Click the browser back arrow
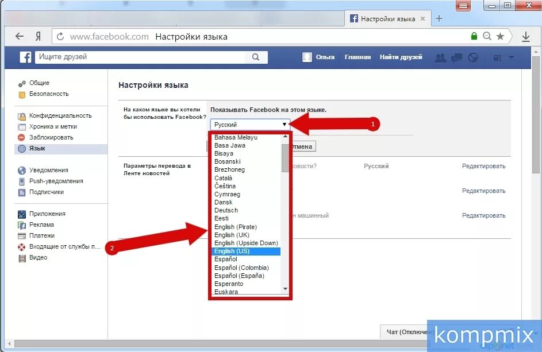Screen dimensions: 542x352 (x=20, y=36)
